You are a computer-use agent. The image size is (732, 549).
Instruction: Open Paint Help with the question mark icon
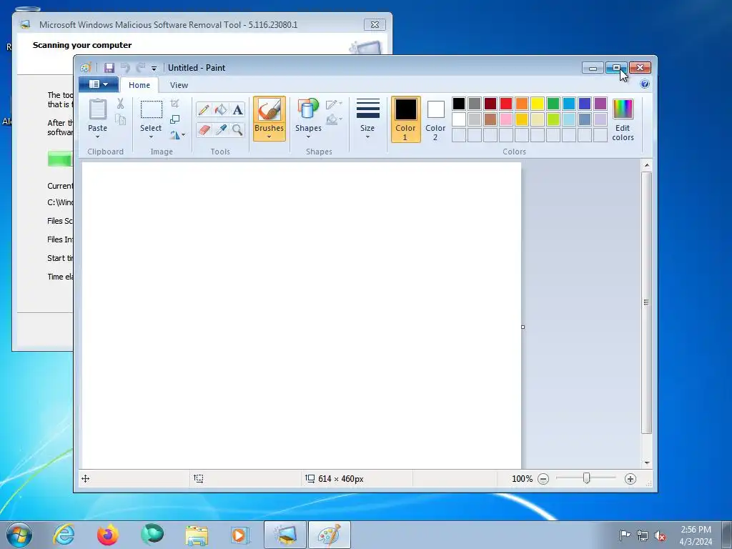tap(645, 84)
